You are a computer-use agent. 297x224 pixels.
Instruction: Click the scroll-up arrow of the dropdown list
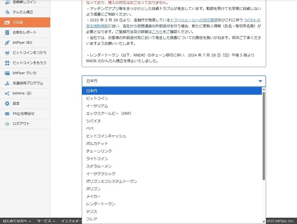264,89
